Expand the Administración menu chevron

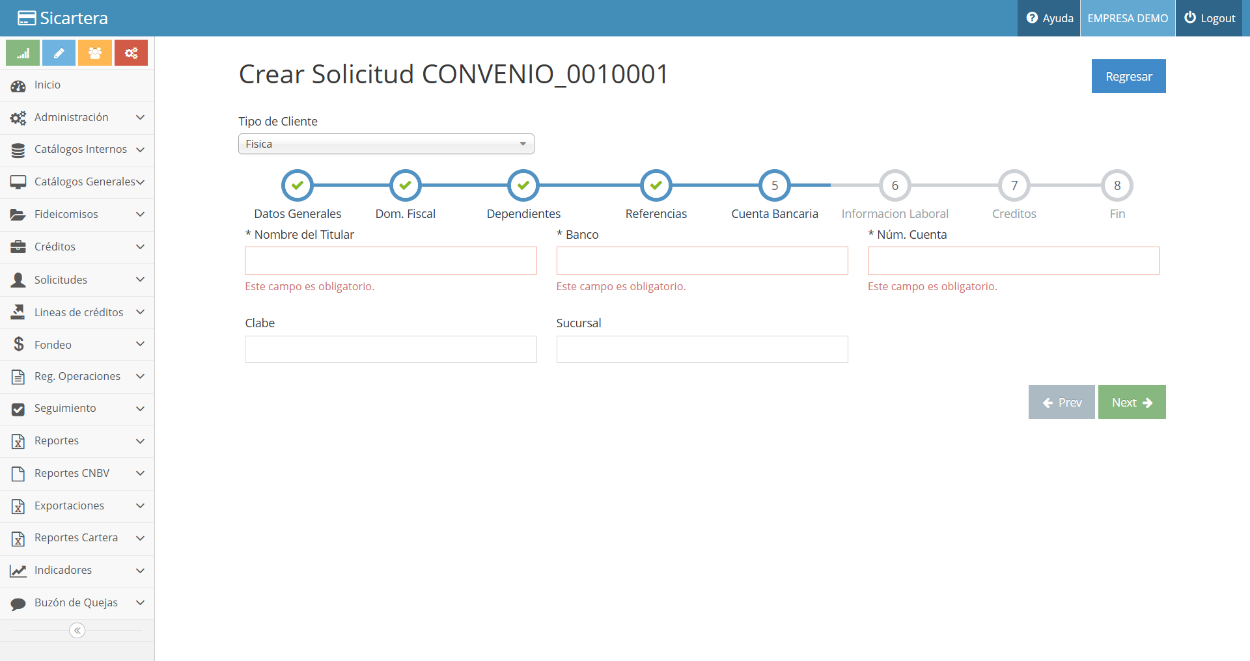tap(140, 117)
